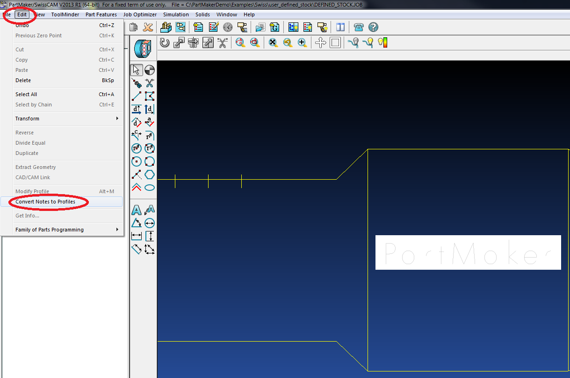Select the hexagon polygon tool

(150, 175)
